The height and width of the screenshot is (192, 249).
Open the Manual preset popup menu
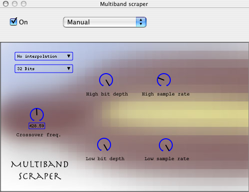pos(105,22)
